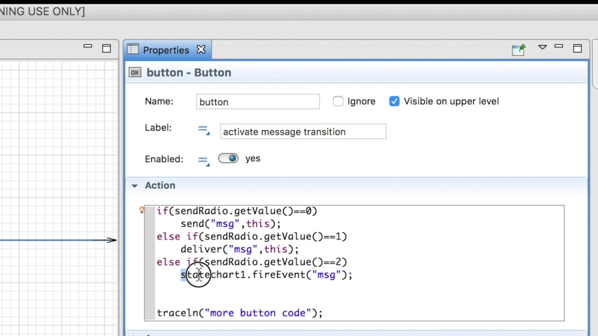Image resolution: width=598 pixels, height=336 pixels.
Task: Uncheck Visible on upper level
Action: pyautogui.click(x=394, y=101)
